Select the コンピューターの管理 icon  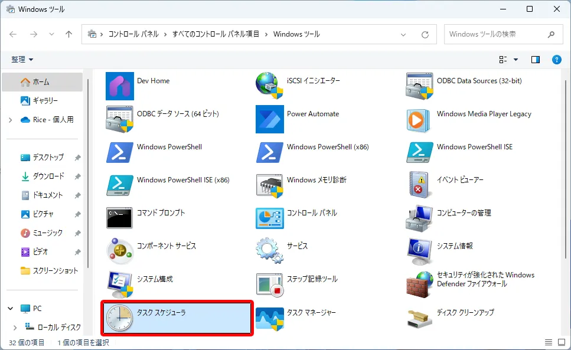pos(419,218)
